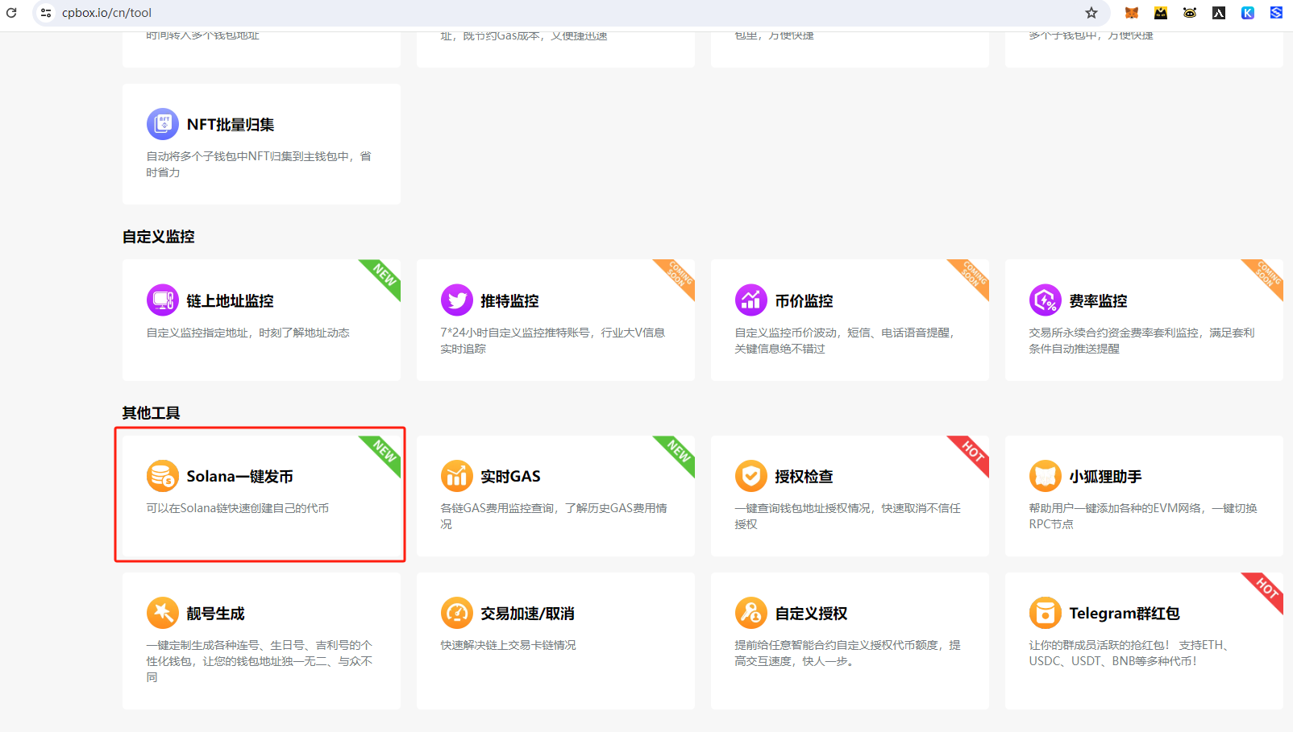
Task: Open the 费率监控 tool title
Action: coord(1098,300)
